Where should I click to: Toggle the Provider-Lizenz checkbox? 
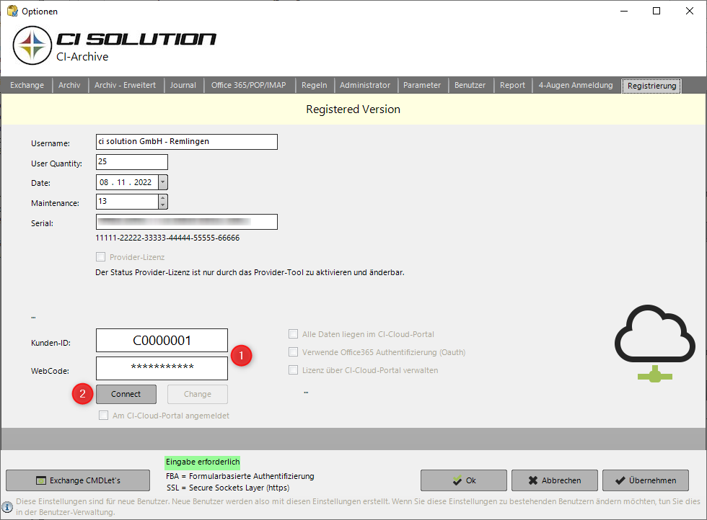click(100, 257)
